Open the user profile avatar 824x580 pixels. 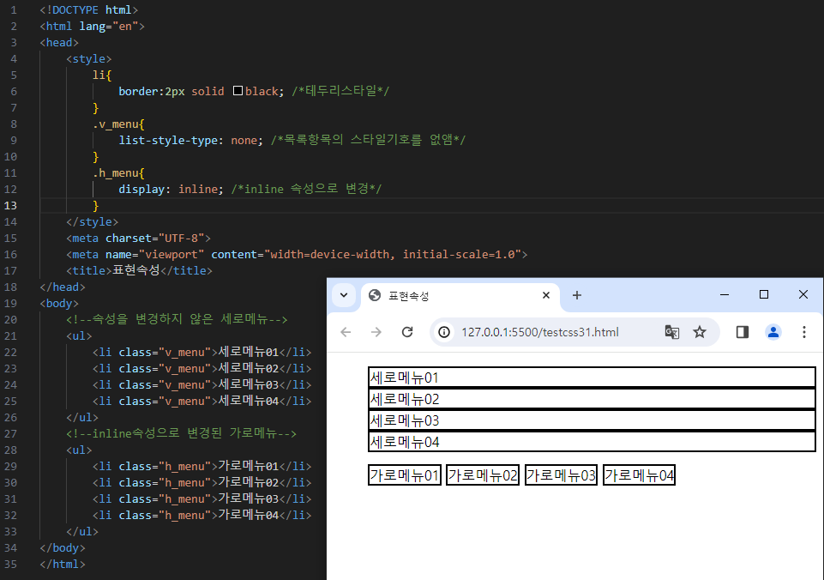click(773, 332)
